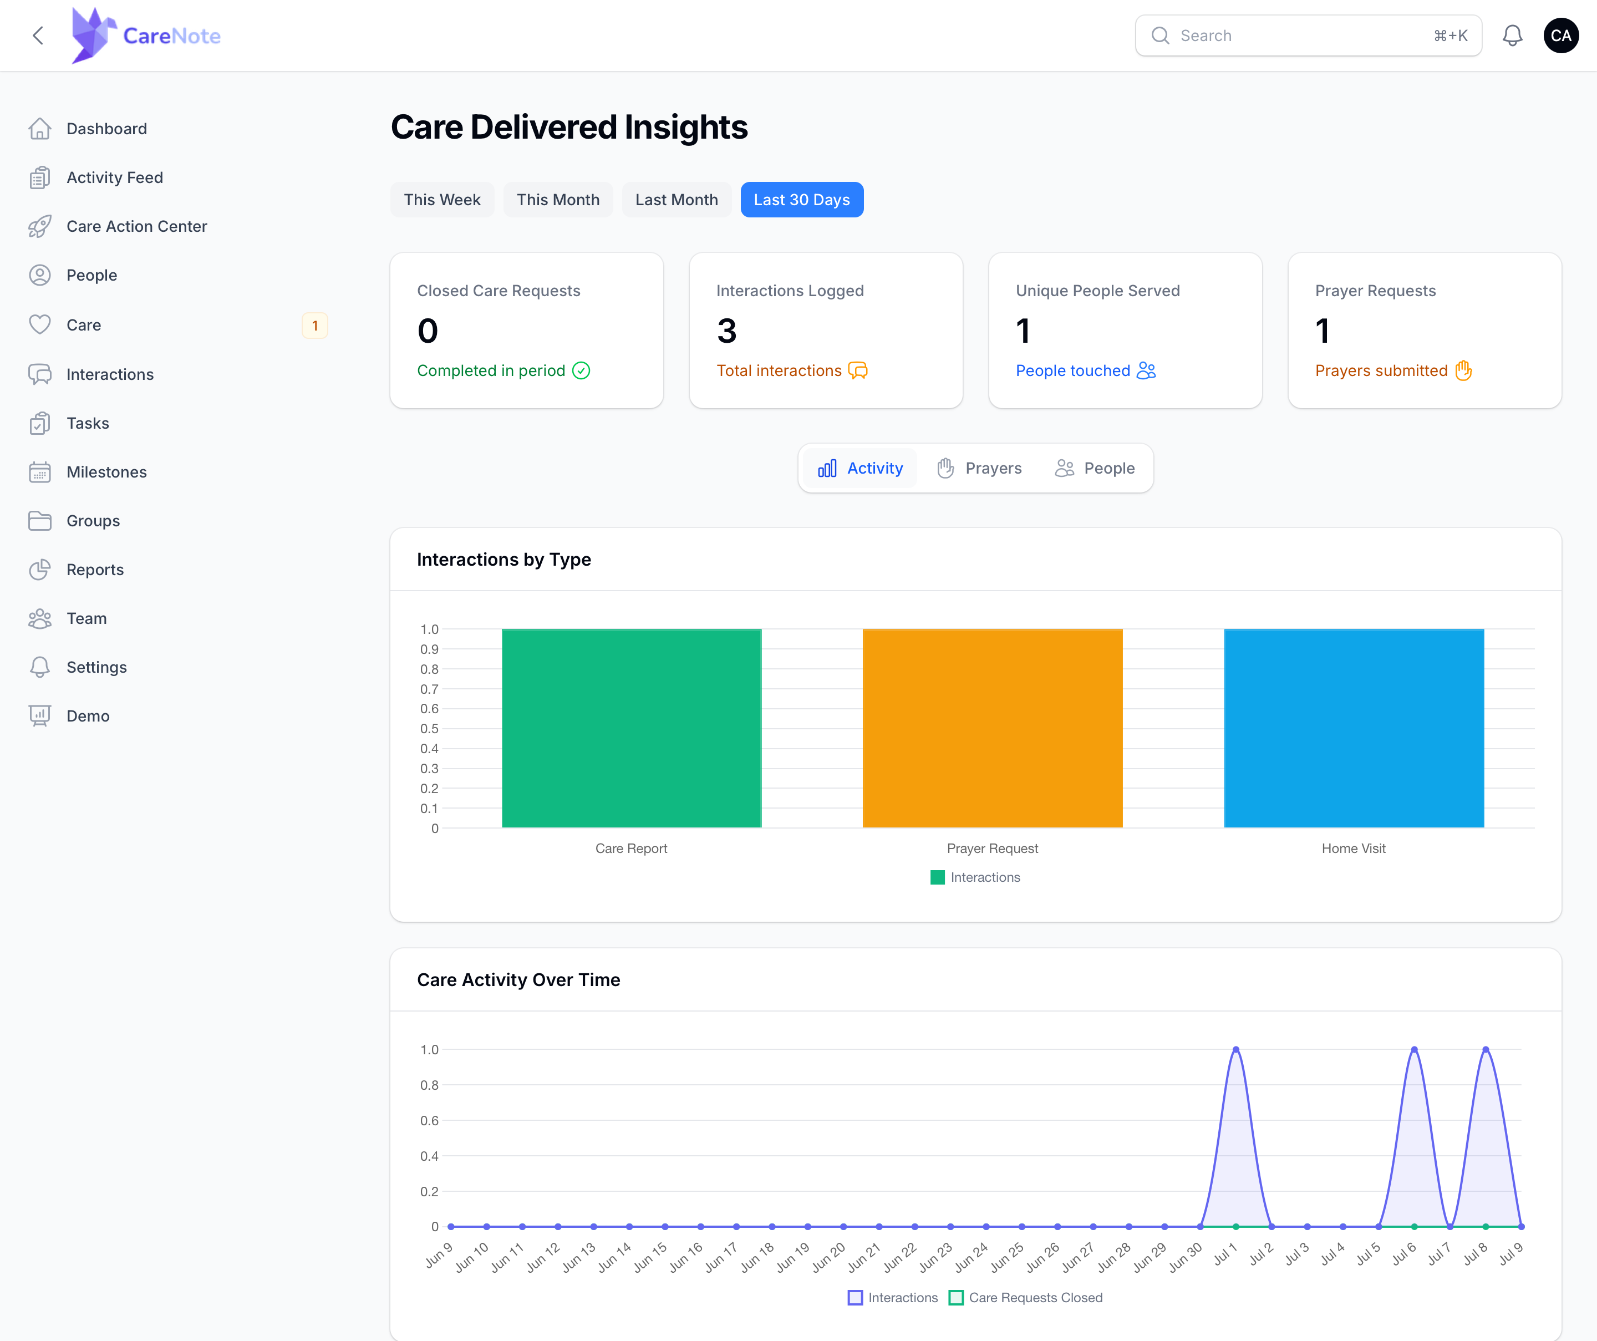The width and height of the screenshot is (1597, 1341).
Task: Click the orange Prayer Request bar
Action: pyautogui.click(x=993, y=728)
